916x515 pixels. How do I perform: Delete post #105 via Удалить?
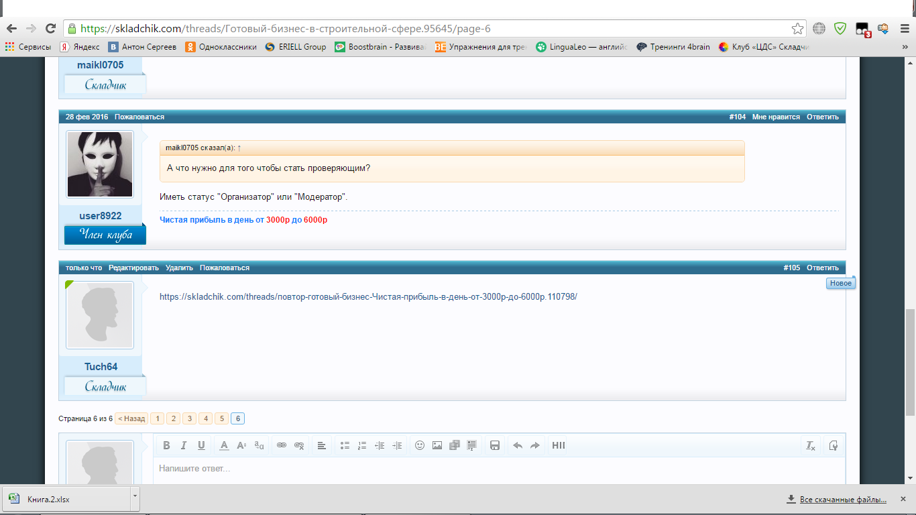click(180, 268)
